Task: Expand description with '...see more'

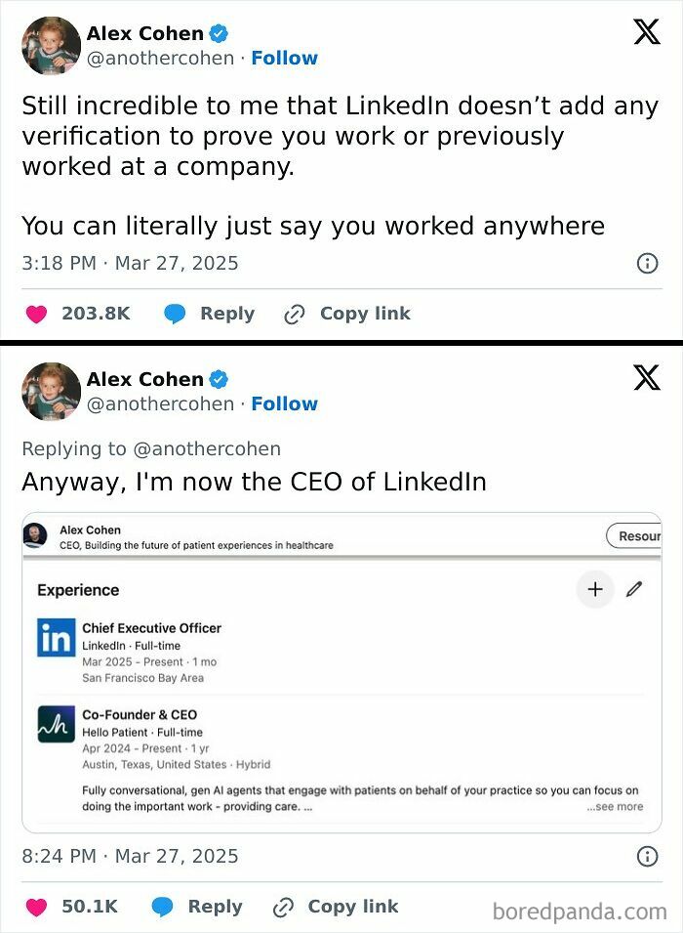Action: click(615, 806)
